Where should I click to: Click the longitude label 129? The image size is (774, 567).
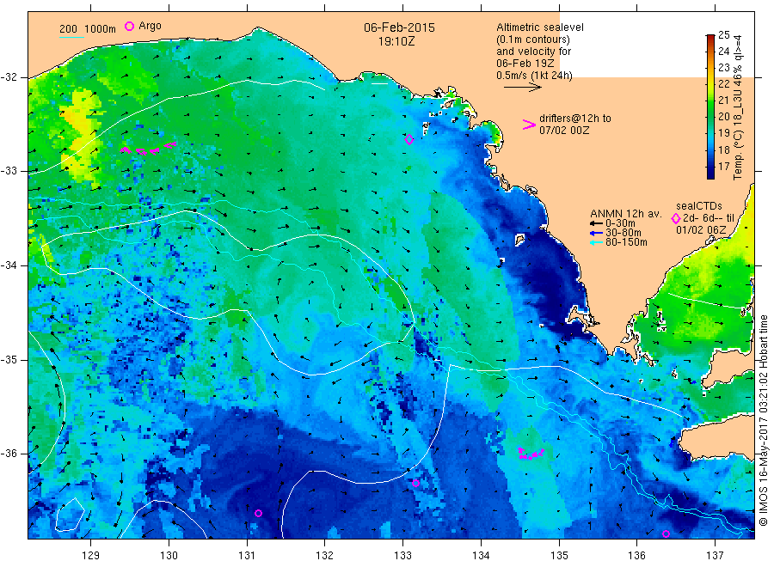click(91, 556)
